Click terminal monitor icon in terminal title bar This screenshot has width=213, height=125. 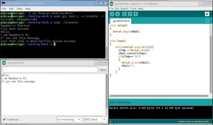[3, 3]
